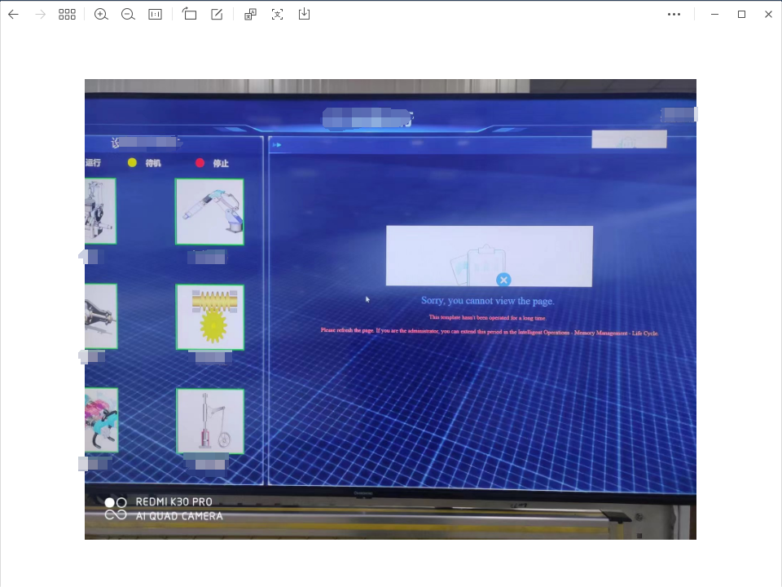Click the yellow 待机 standby indicator dot

tap(132, 163)
